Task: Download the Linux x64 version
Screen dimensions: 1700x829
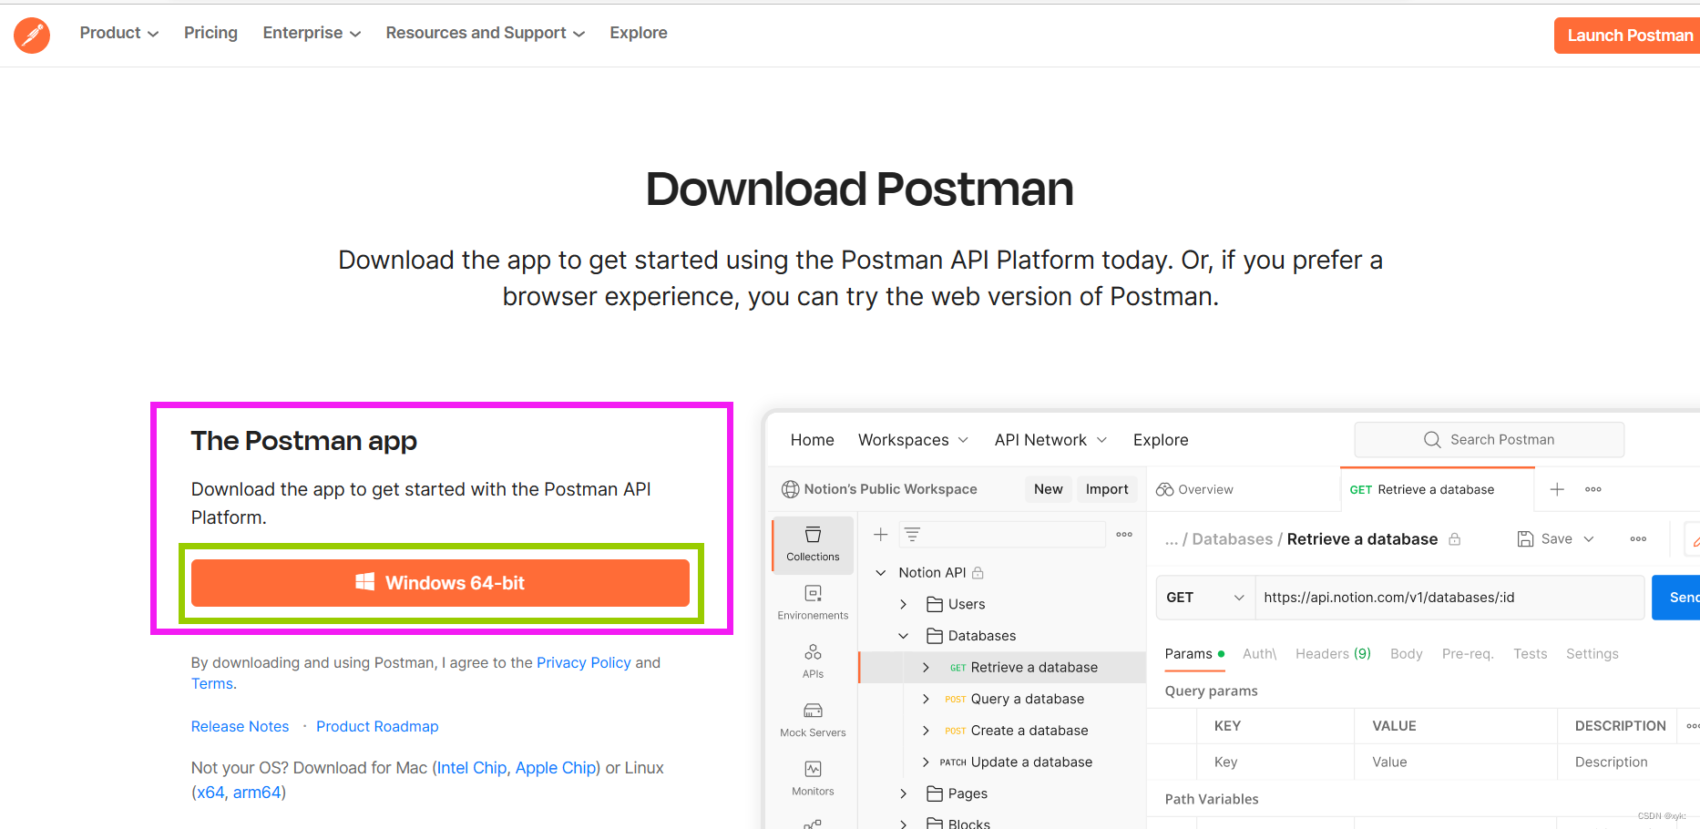Action: pyautogui.click(x=210, y=793)
